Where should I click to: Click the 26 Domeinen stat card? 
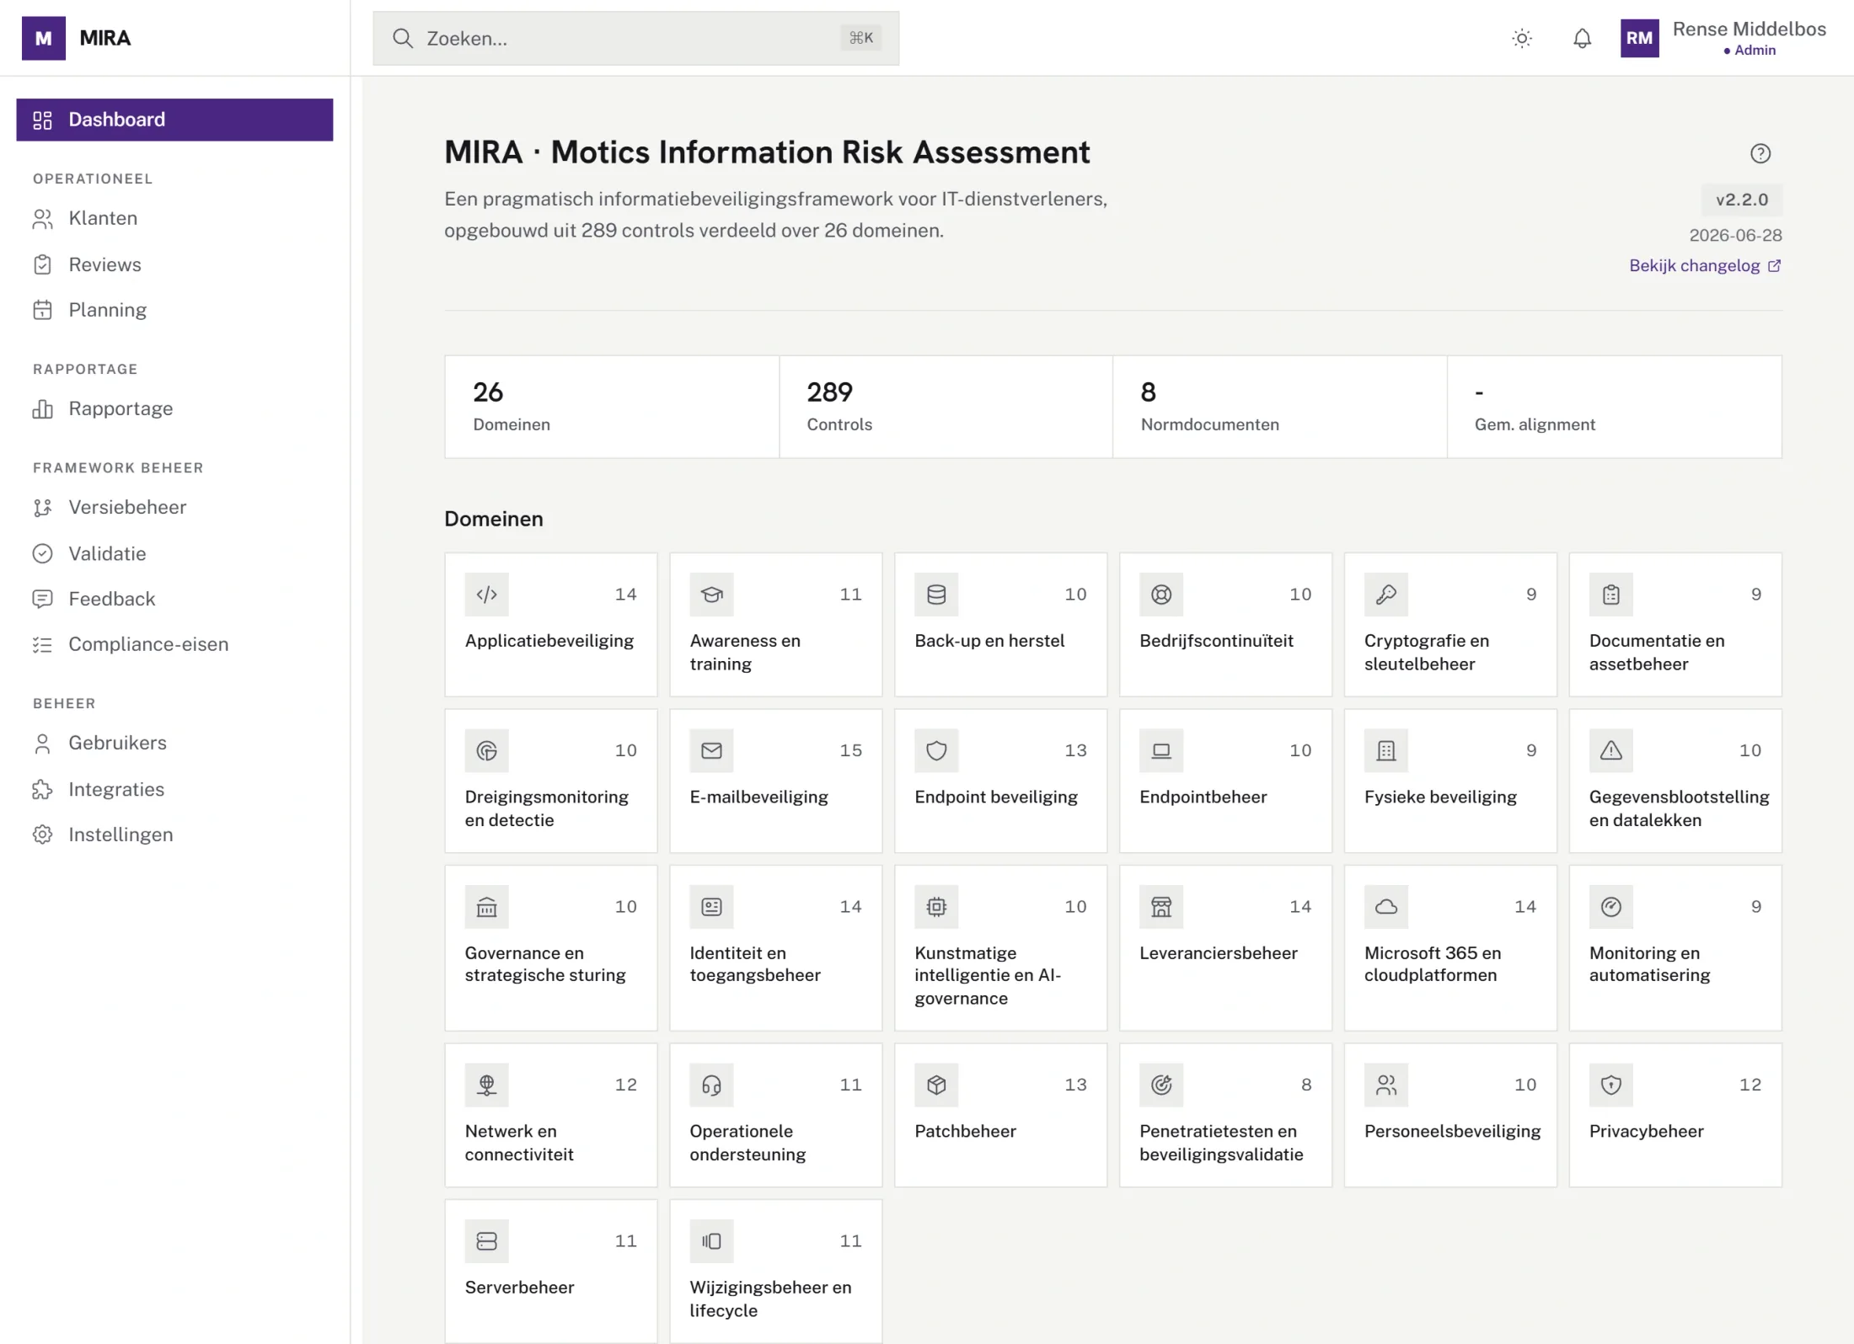click(612, 407)
